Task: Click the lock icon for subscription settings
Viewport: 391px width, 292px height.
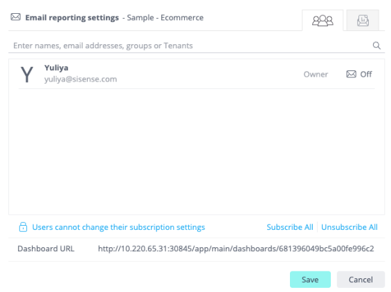Action: point(23,227)
